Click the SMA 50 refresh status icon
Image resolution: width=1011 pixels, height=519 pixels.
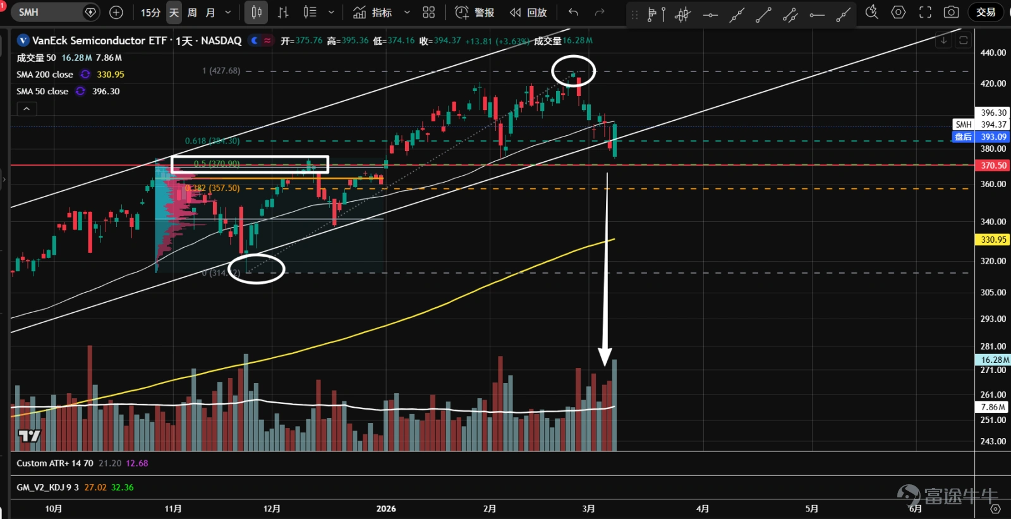[x=80, y=92]
